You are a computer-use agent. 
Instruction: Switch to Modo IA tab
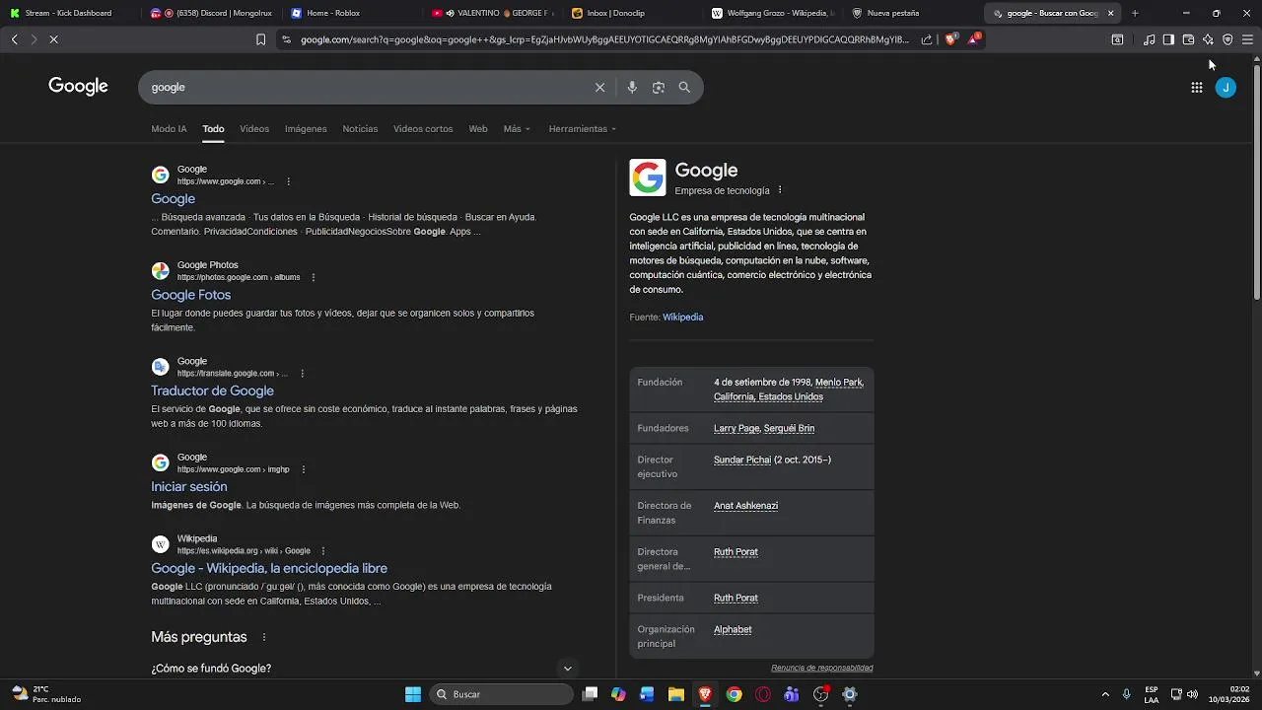click(169, 129)
